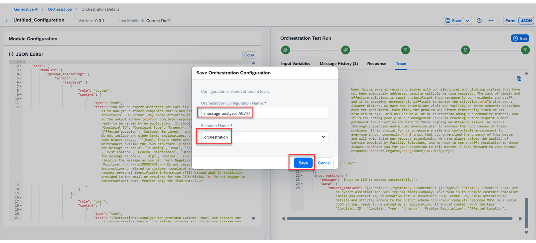Image resolution: width=536 pixels, height=243 pixels.
Task: Click the "Current Draft" last modified value
Action: click(x=158, y=21)
